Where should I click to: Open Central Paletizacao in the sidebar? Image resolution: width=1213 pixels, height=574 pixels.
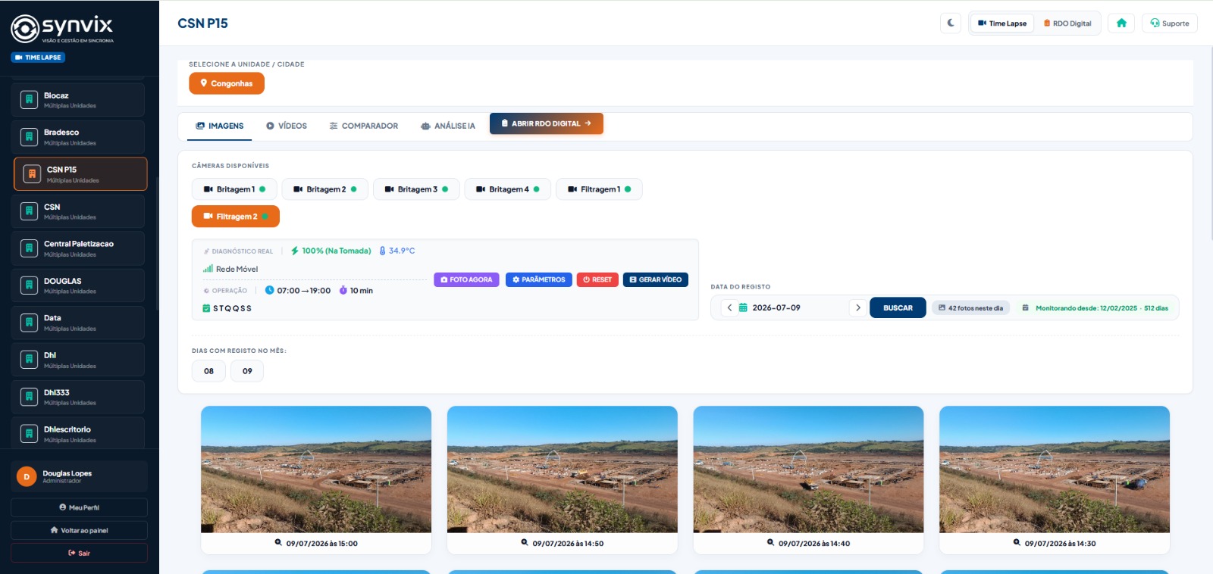tap(79, 248)
